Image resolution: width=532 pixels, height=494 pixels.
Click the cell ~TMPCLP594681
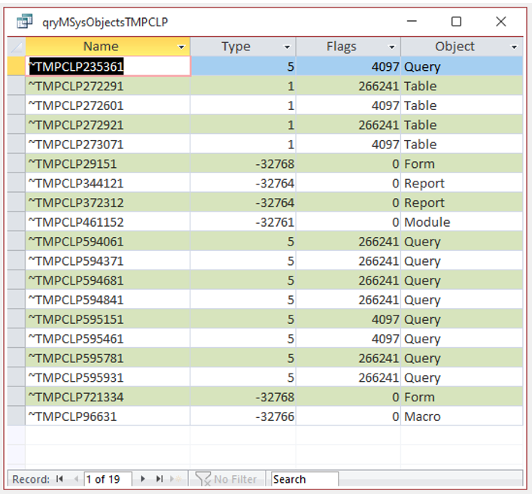click(x=108, y=280)
